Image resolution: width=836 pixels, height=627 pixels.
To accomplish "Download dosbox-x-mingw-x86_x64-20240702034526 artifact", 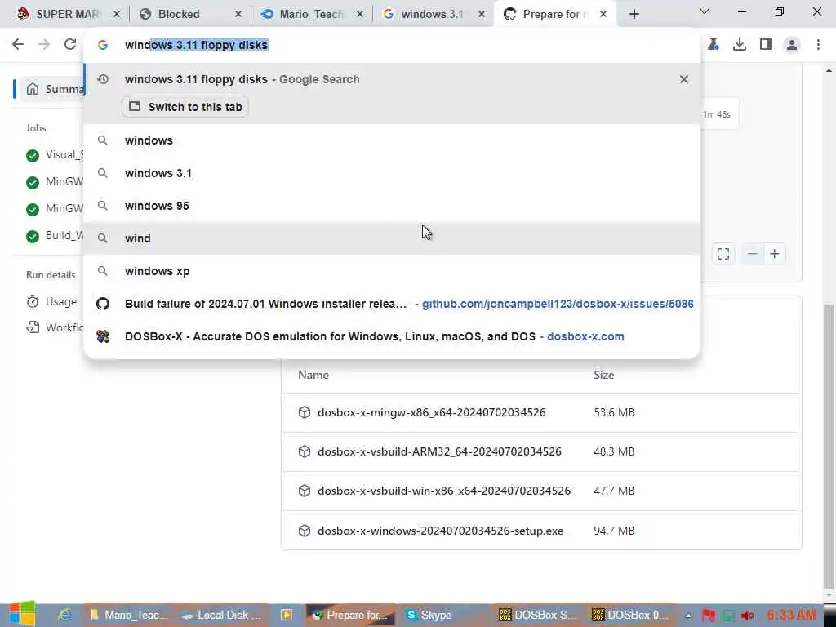I will pyautogui.click(x=431, y=412).
